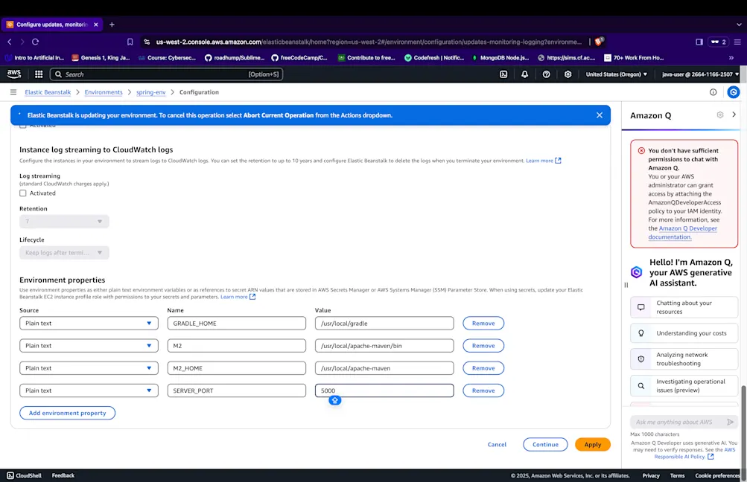Open the Lifecycle dropdown
The image size is (747, 482).
coord(64,253)
